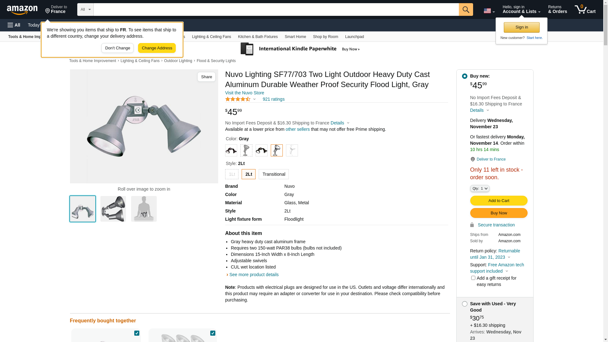Open the All hamburger menu
Viewport: 608px width, 342px height.
(14, 25)
